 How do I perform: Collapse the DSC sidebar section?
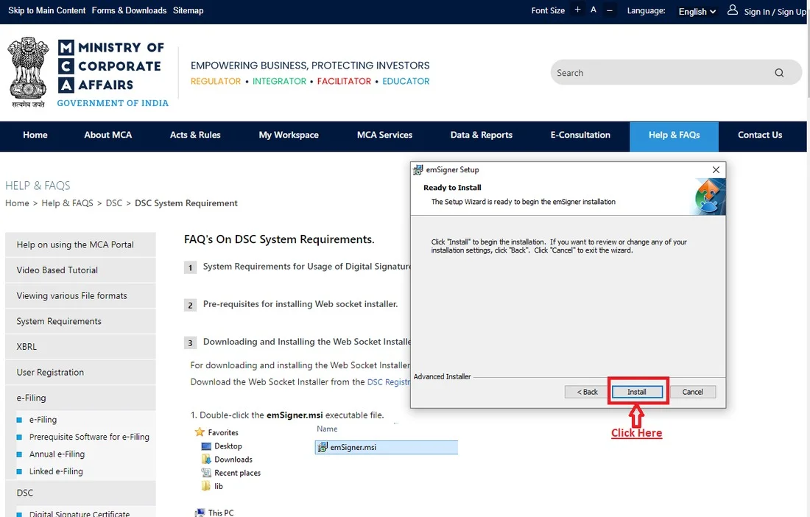click(x=80, y=493)
